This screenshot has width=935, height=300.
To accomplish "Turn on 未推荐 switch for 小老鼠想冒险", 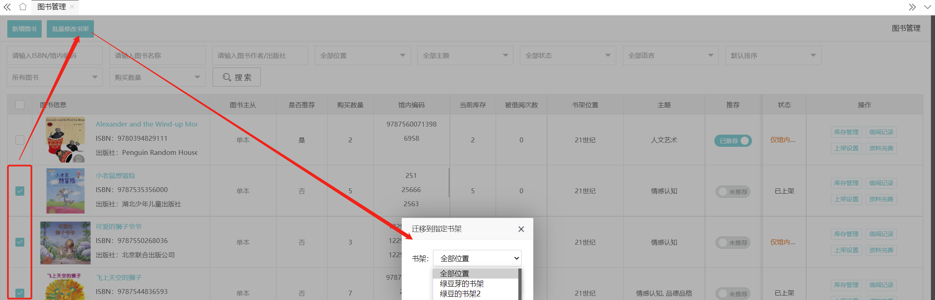I will point(733,192).
